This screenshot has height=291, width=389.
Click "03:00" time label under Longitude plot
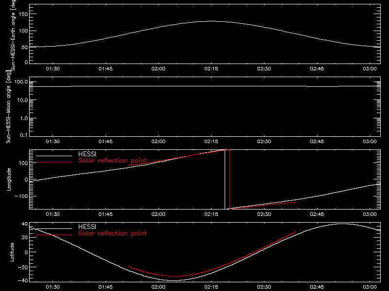[370, 214]
